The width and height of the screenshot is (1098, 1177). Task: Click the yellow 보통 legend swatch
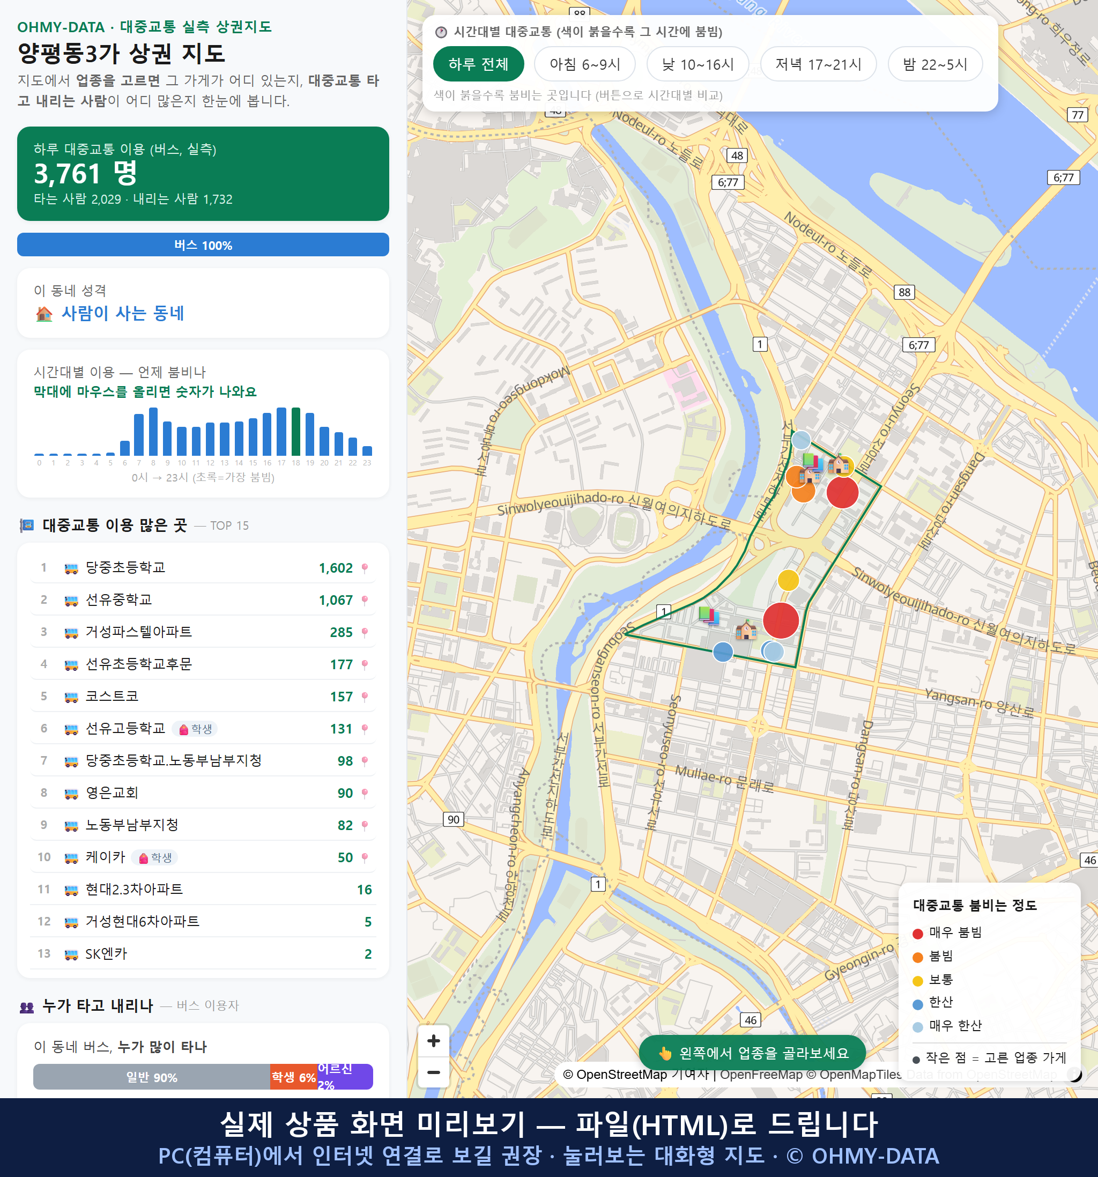coord(917,981)
